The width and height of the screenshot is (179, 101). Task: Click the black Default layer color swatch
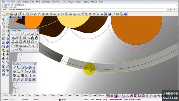point(60,100)
